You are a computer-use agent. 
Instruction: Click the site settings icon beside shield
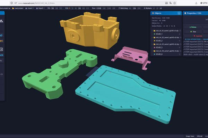(16, 3)
